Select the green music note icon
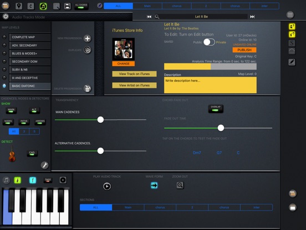The image size is (306, 230). pyautogui.click(x=43, y=6)
